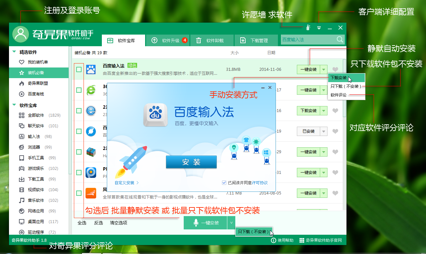Open 我的装机单 in the sidebar
The height and width of the screenshot is (254, 426).
click(39, 62)
